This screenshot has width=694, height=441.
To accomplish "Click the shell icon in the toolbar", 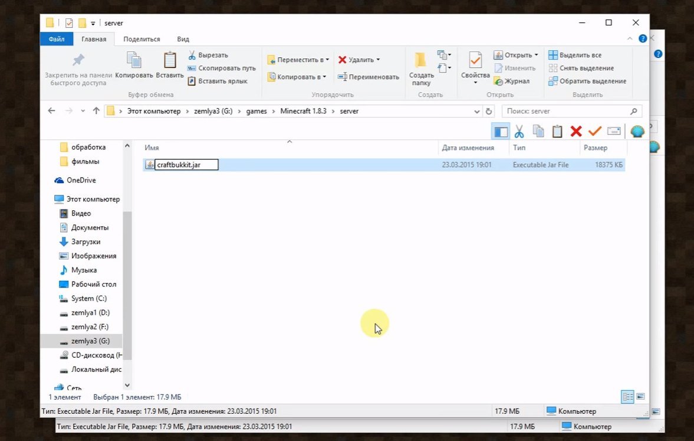I will pos(637,131).
